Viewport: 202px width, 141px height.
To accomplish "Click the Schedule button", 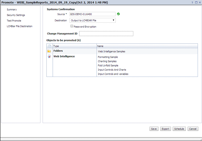I will click(179, 129).
